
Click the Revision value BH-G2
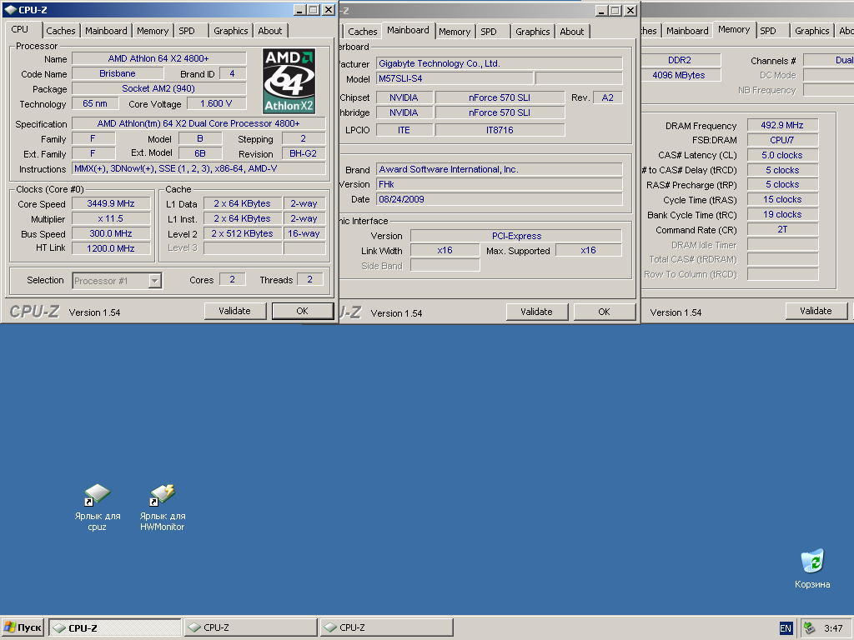[x=304, y=154]
